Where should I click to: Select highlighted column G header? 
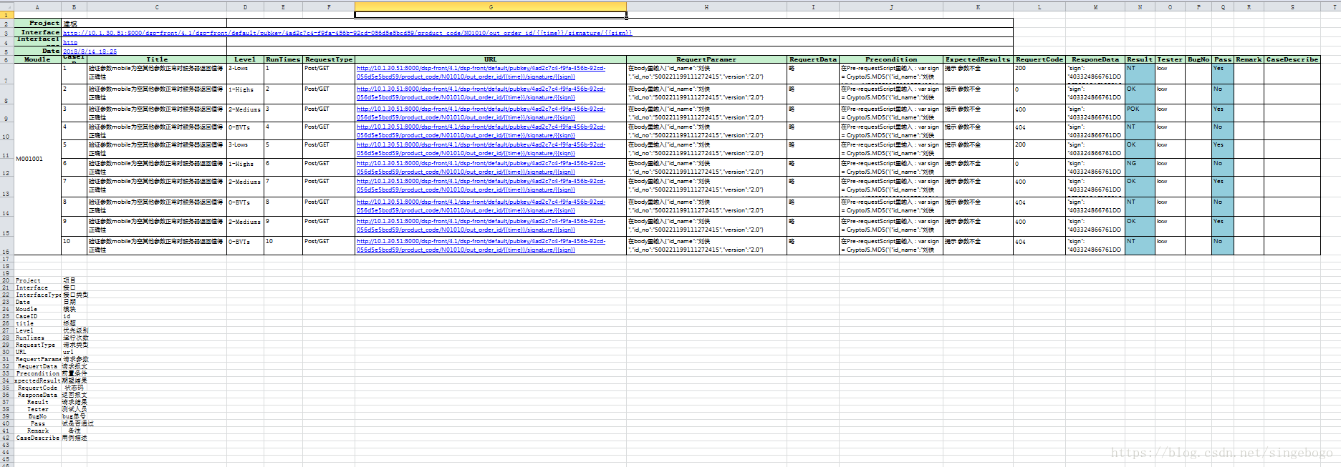[491, 6]
